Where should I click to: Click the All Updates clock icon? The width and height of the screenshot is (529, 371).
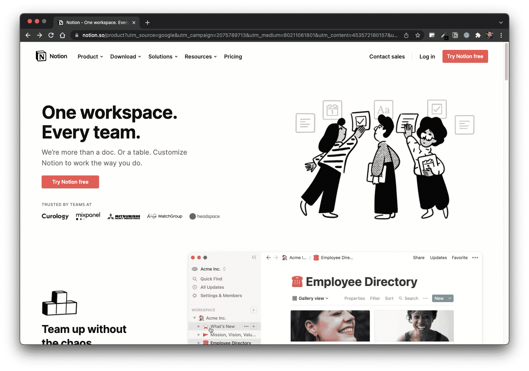195,287
